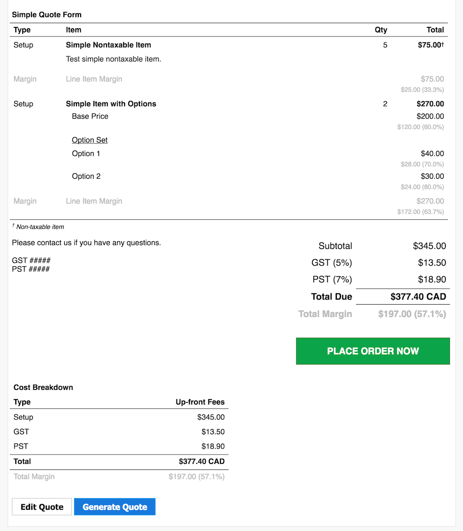Click the Setup row in Cost Breakdown
Viewport: 463px width, 531px height.
(119, 417)
